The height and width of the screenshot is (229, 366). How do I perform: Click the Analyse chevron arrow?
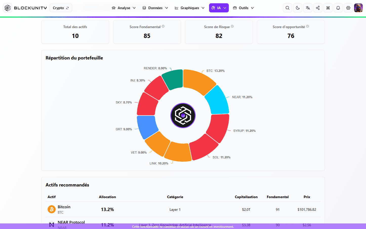click(x=134, y=8)
